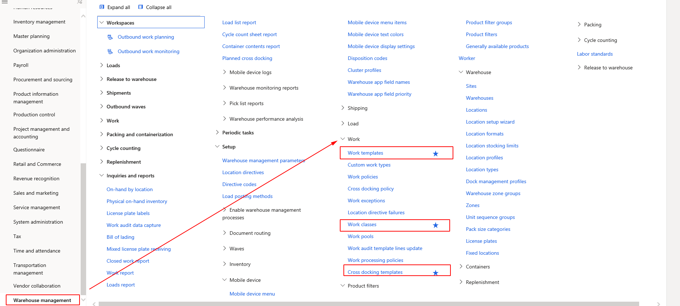Open the Location directives page
This screenshot has width=680, height=306.
[243, 172]
